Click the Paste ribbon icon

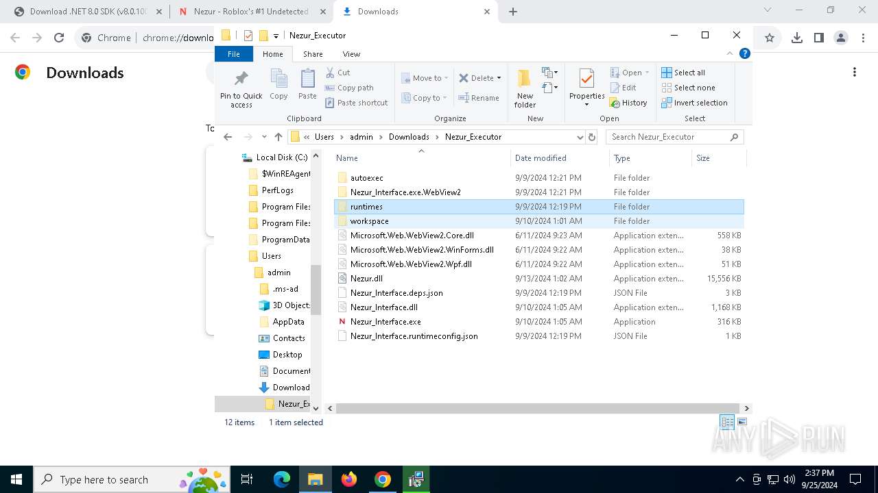[307, 85]
